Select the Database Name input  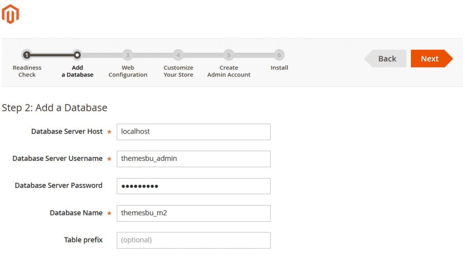click(193, 213)
